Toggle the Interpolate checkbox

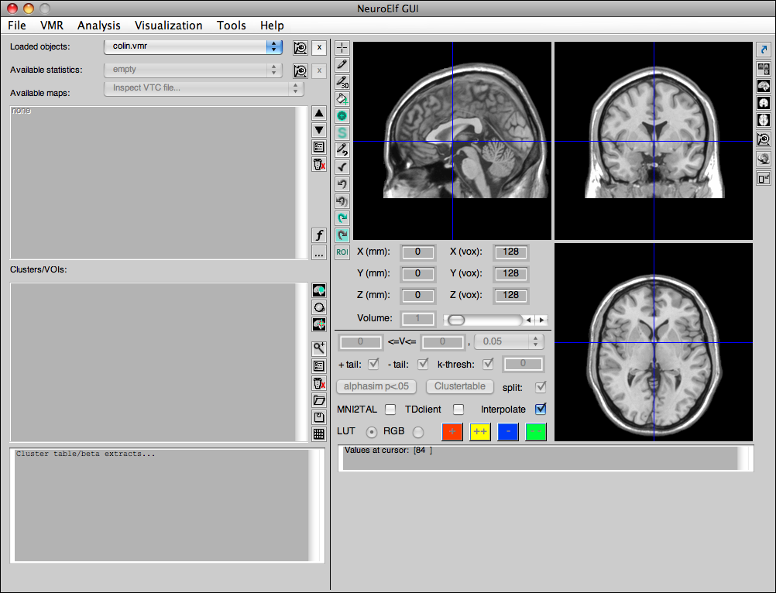coord(541,410)
